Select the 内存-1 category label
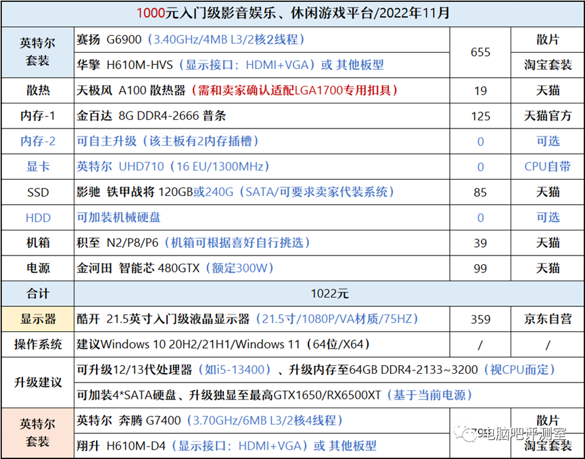 point(38,116)
